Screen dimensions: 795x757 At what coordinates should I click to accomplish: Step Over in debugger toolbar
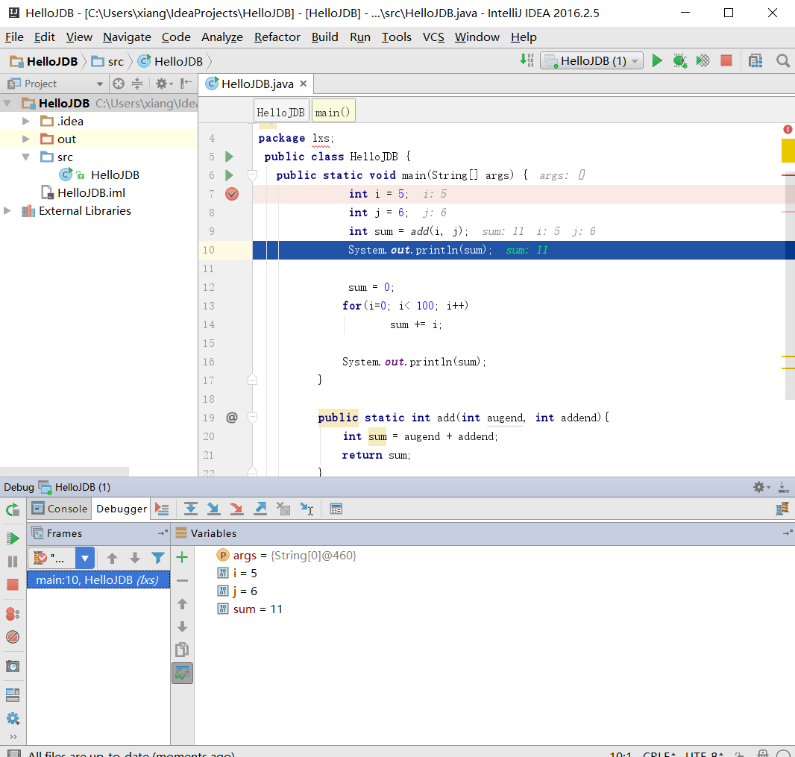click(191, 509)
